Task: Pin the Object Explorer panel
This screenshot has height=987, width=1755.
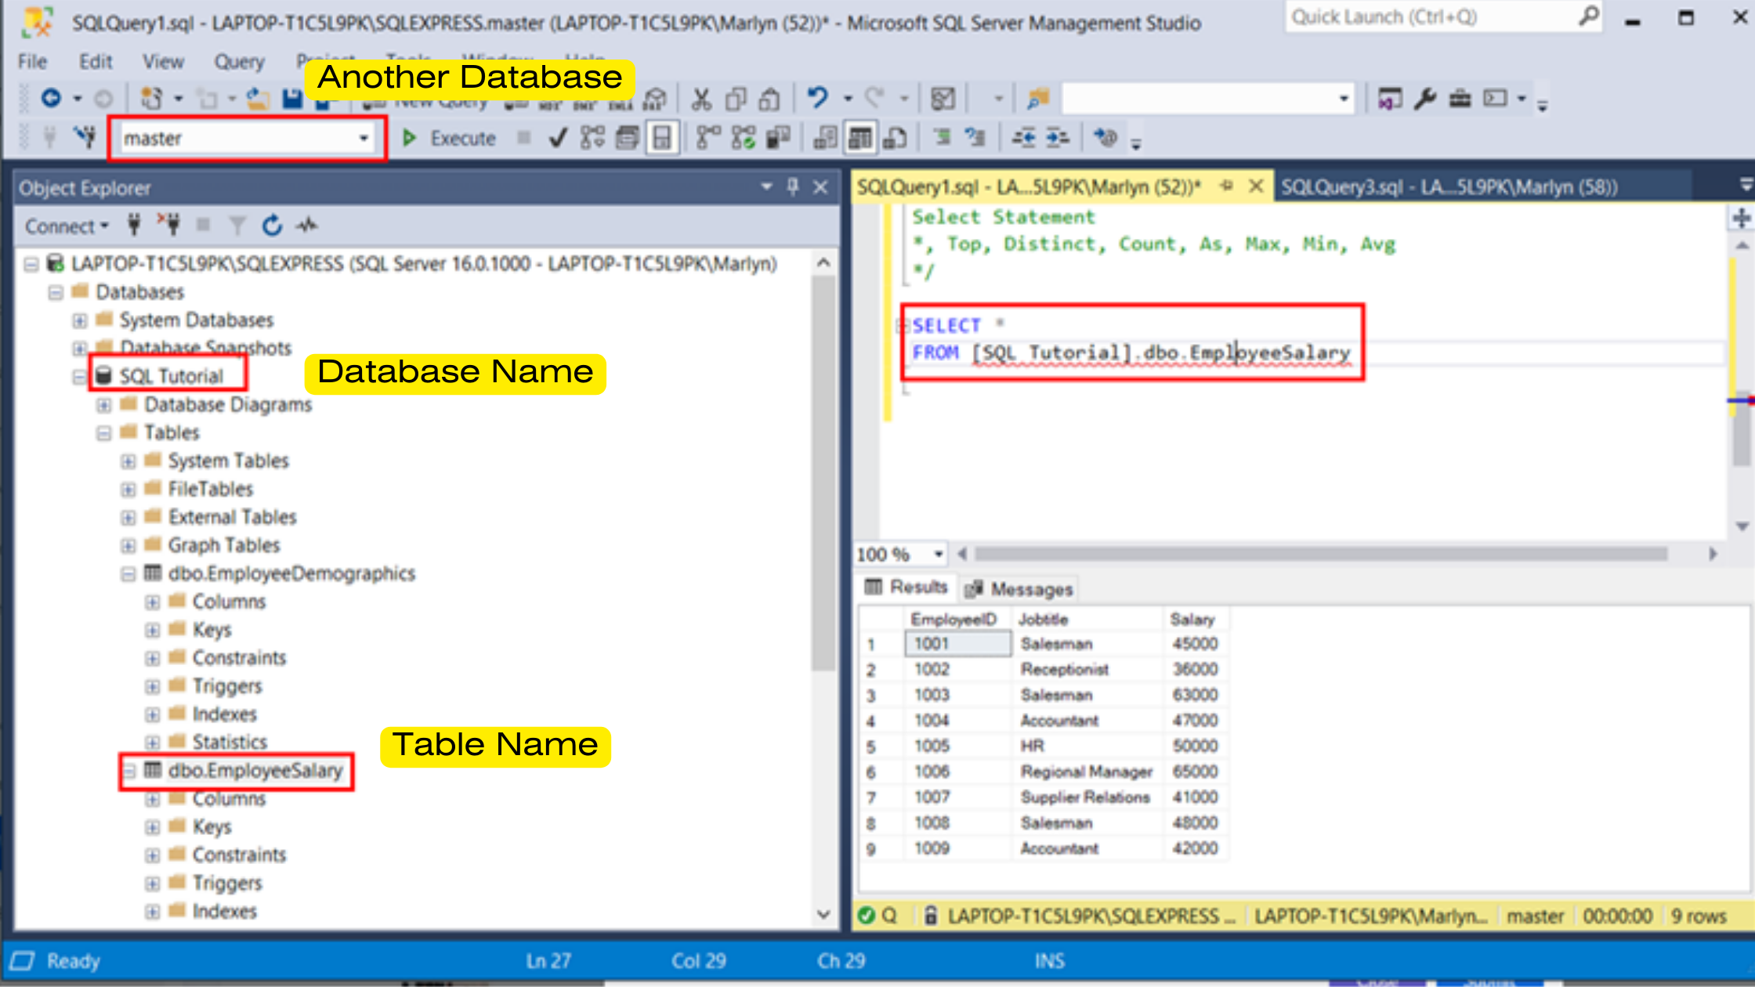Action: (x=793, y=186)
